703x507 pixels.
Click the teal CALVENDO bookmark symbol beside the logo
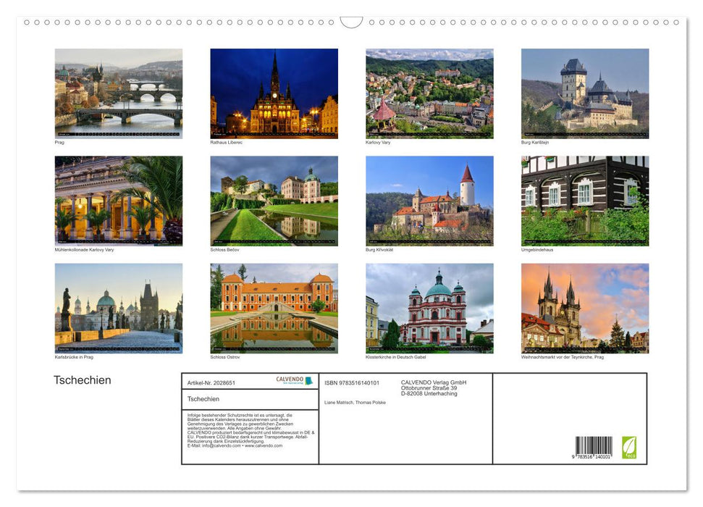[309, 381]
